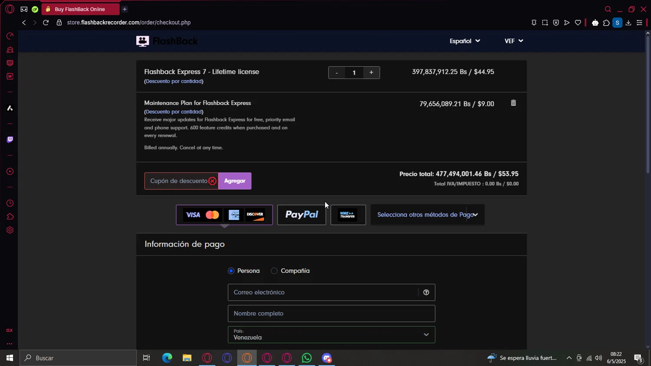Open File Explorer from taskbar
651x366 pixels.
click(187, 358)
